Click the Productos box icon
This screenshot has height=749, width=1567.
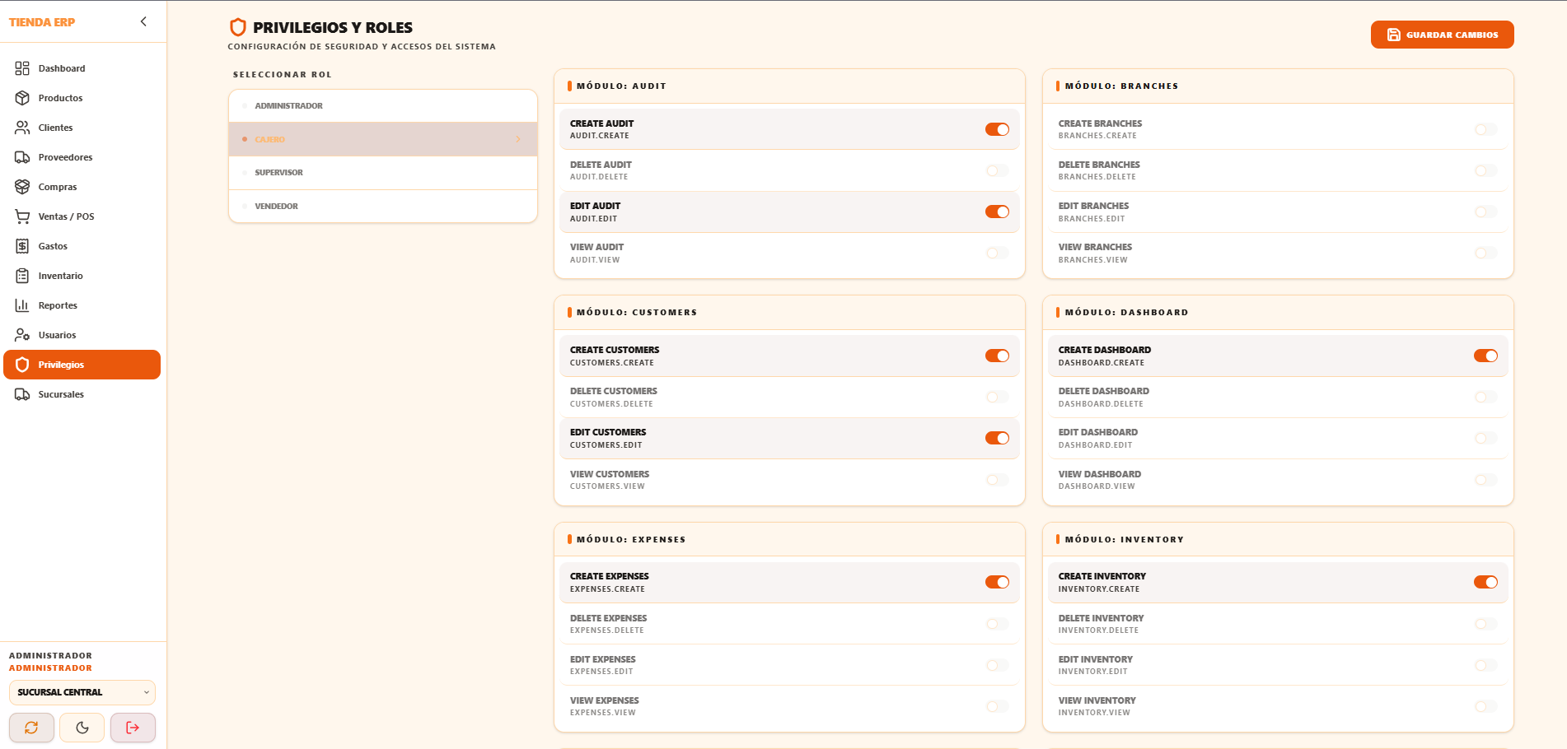tap(22, 98)
